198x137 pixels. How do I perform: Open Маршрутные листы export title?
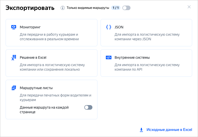tap(36, 88)
